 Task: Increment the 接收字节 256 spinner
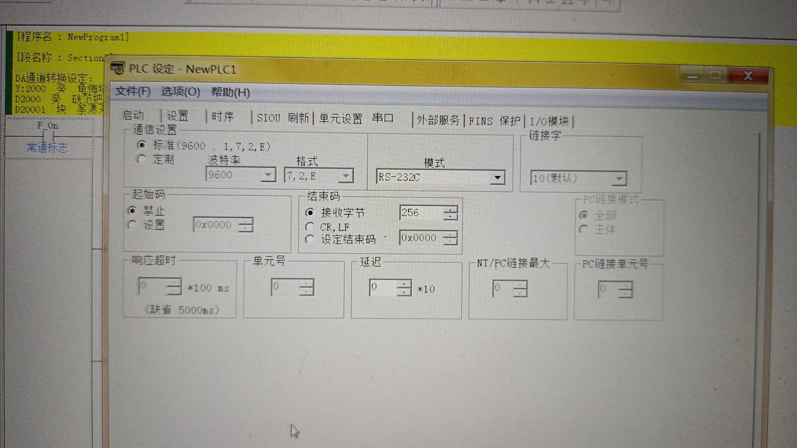click(450, 210)
